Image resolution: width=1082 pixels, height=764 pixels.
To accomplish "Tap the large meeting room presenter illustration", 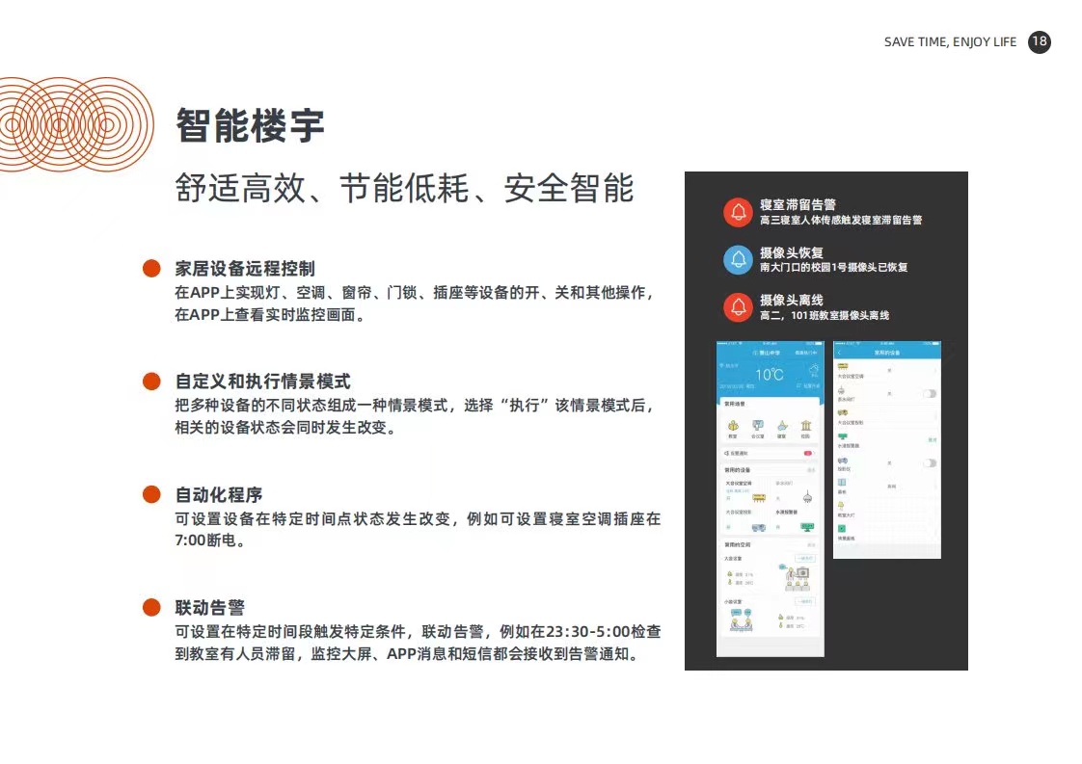I will 796,578.
